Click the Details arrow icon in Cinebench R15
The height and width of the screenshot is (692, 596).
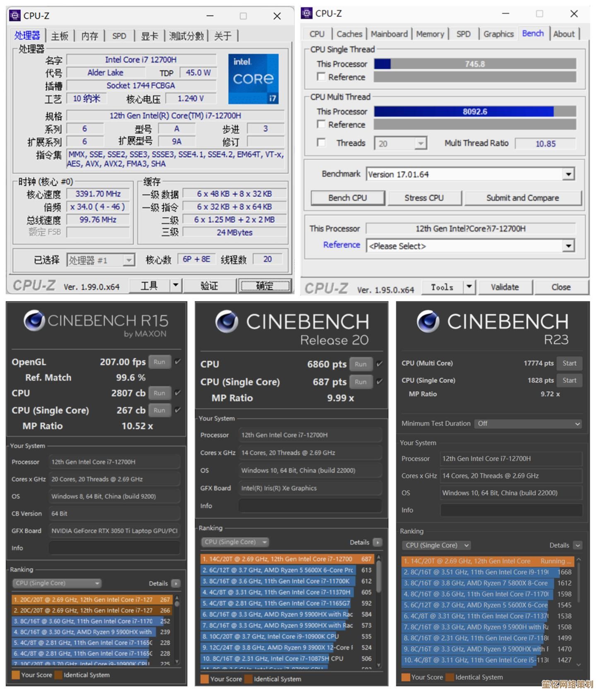[176, 583]
